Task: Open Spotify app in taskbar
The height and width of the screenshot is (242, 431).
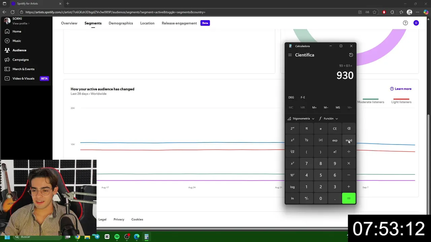Action: [117, 237]
